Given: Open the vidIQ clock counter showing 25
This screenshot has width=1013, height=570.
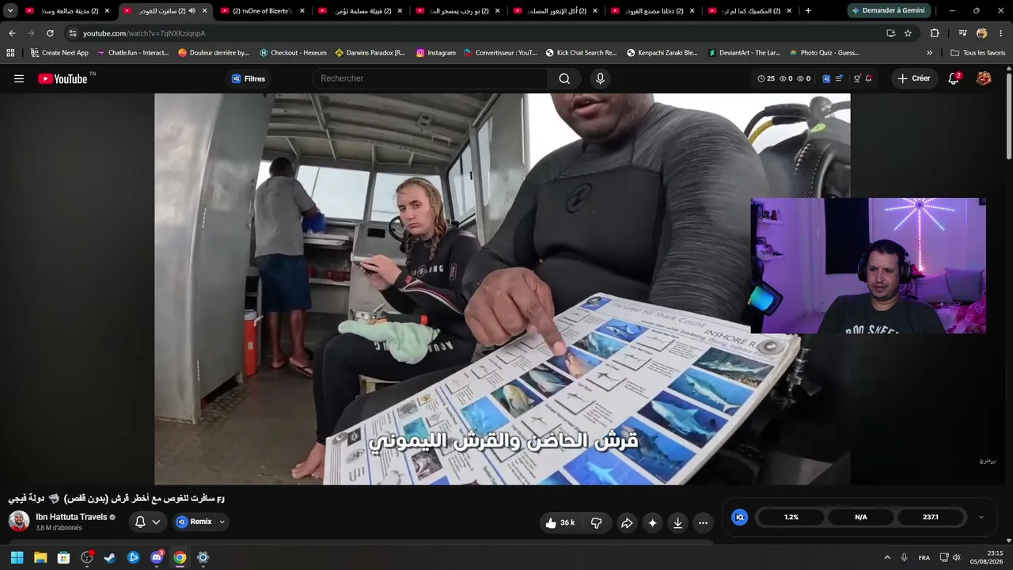Looking at the screenshot, I should (766, 78).
